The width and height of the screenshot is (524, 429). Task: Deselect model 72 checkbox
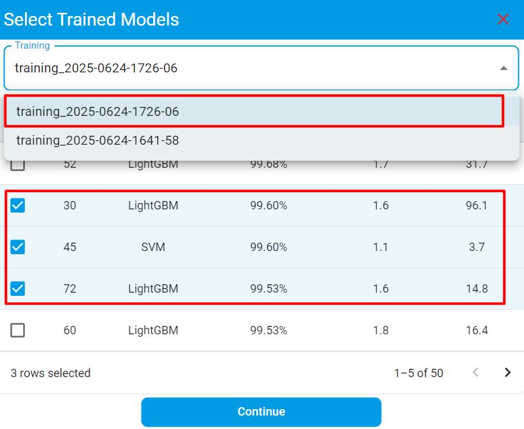[18, 289]
